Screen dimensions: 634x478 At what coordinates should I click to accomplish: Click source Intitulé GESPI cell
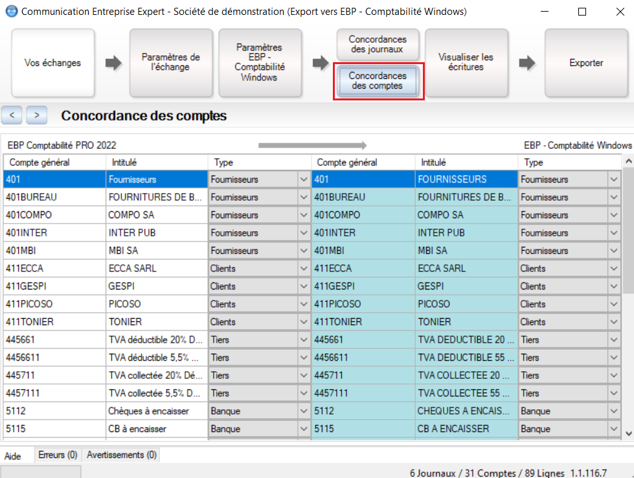click(157, 286)
